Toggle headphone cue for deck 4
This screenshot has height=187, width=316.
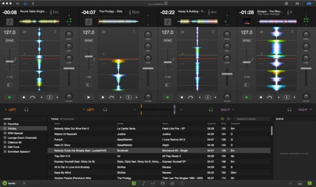click(290, 110)
